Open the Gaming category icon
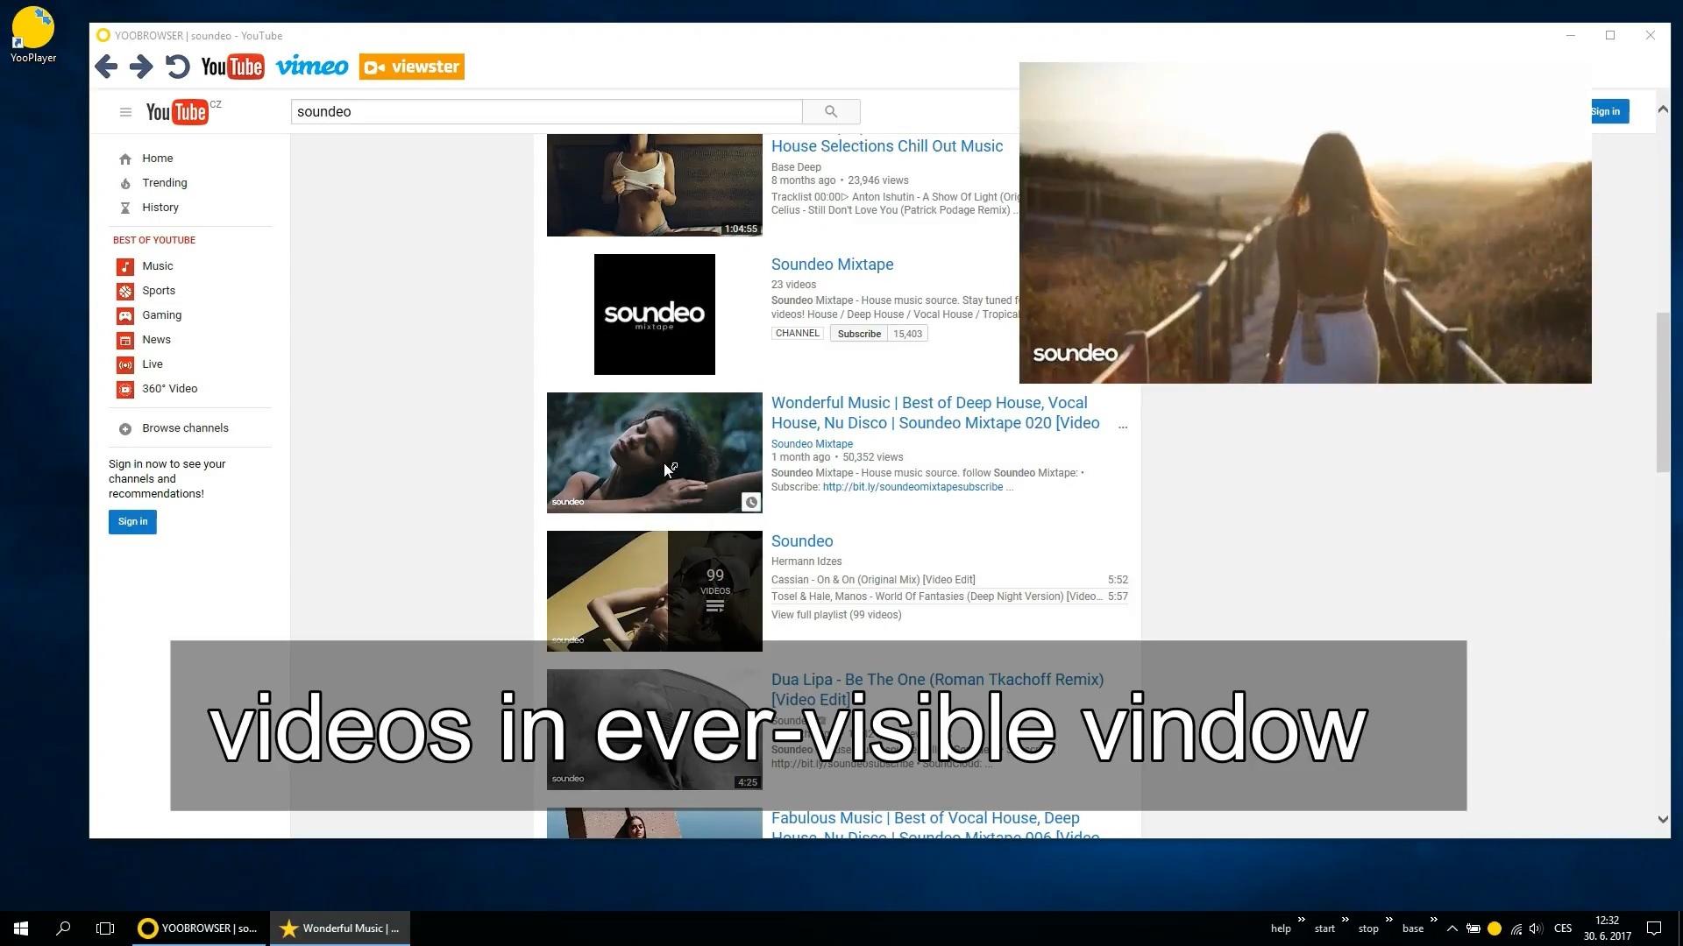 coord(125,315)
